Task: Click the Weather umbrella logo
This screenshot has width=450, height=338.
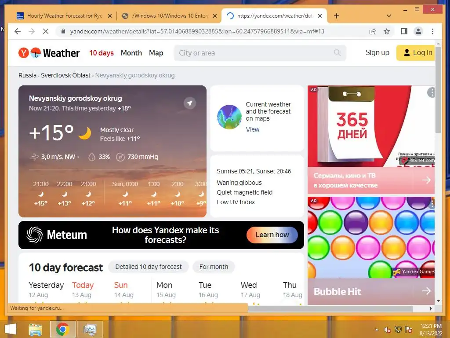Action: tap(36, 53)
